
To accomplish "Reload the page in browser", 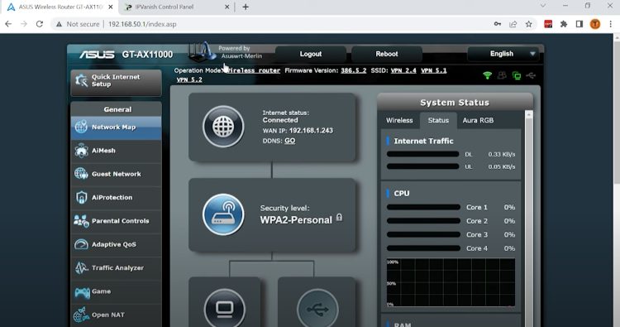I will point(39,24).
